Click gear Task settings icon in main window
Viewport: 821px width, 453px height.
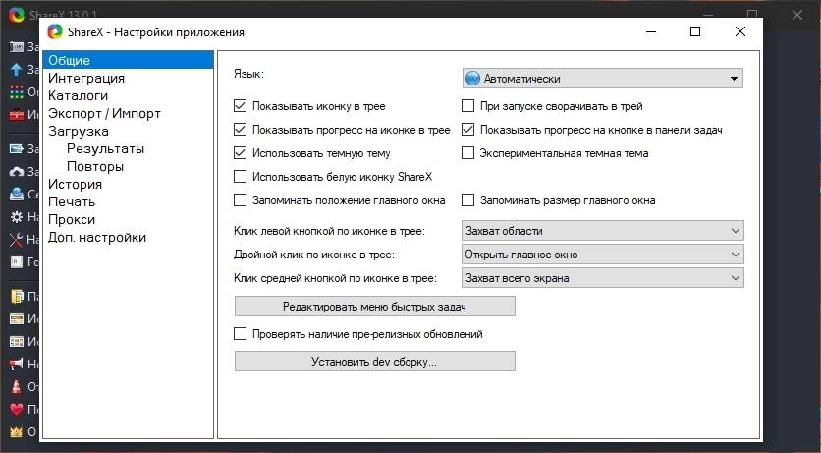pyautogui.click(x=17, y=216)
